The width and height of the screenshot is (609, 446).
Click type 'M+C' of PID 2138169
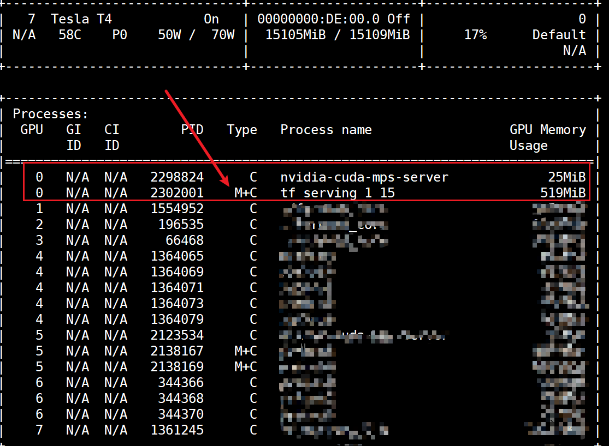[245, 367]
